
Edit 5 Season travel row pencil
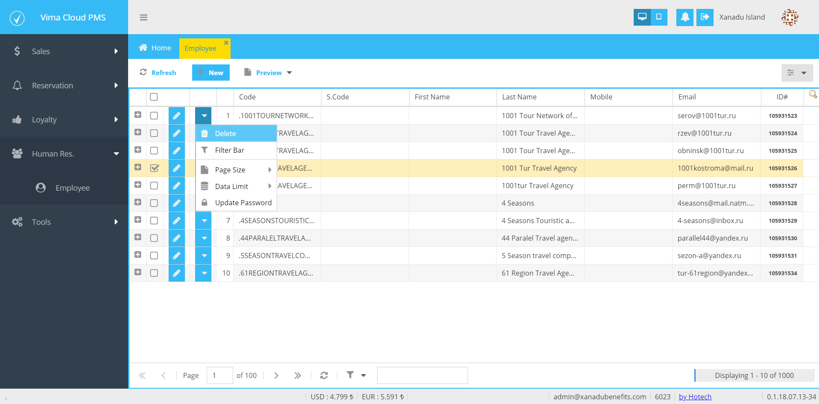click(x=177, y=256)
